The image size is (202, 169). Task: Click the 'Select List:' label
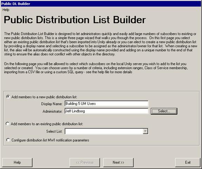click(x=54, y=131)
